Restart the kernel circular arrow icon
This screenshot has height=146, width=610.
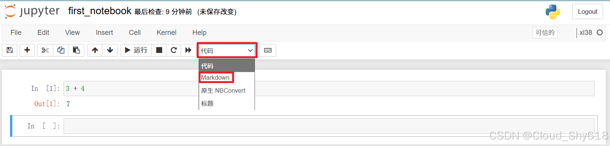174,50
